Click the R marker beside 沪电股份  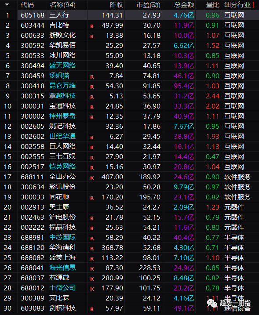(x=92, y=218)
